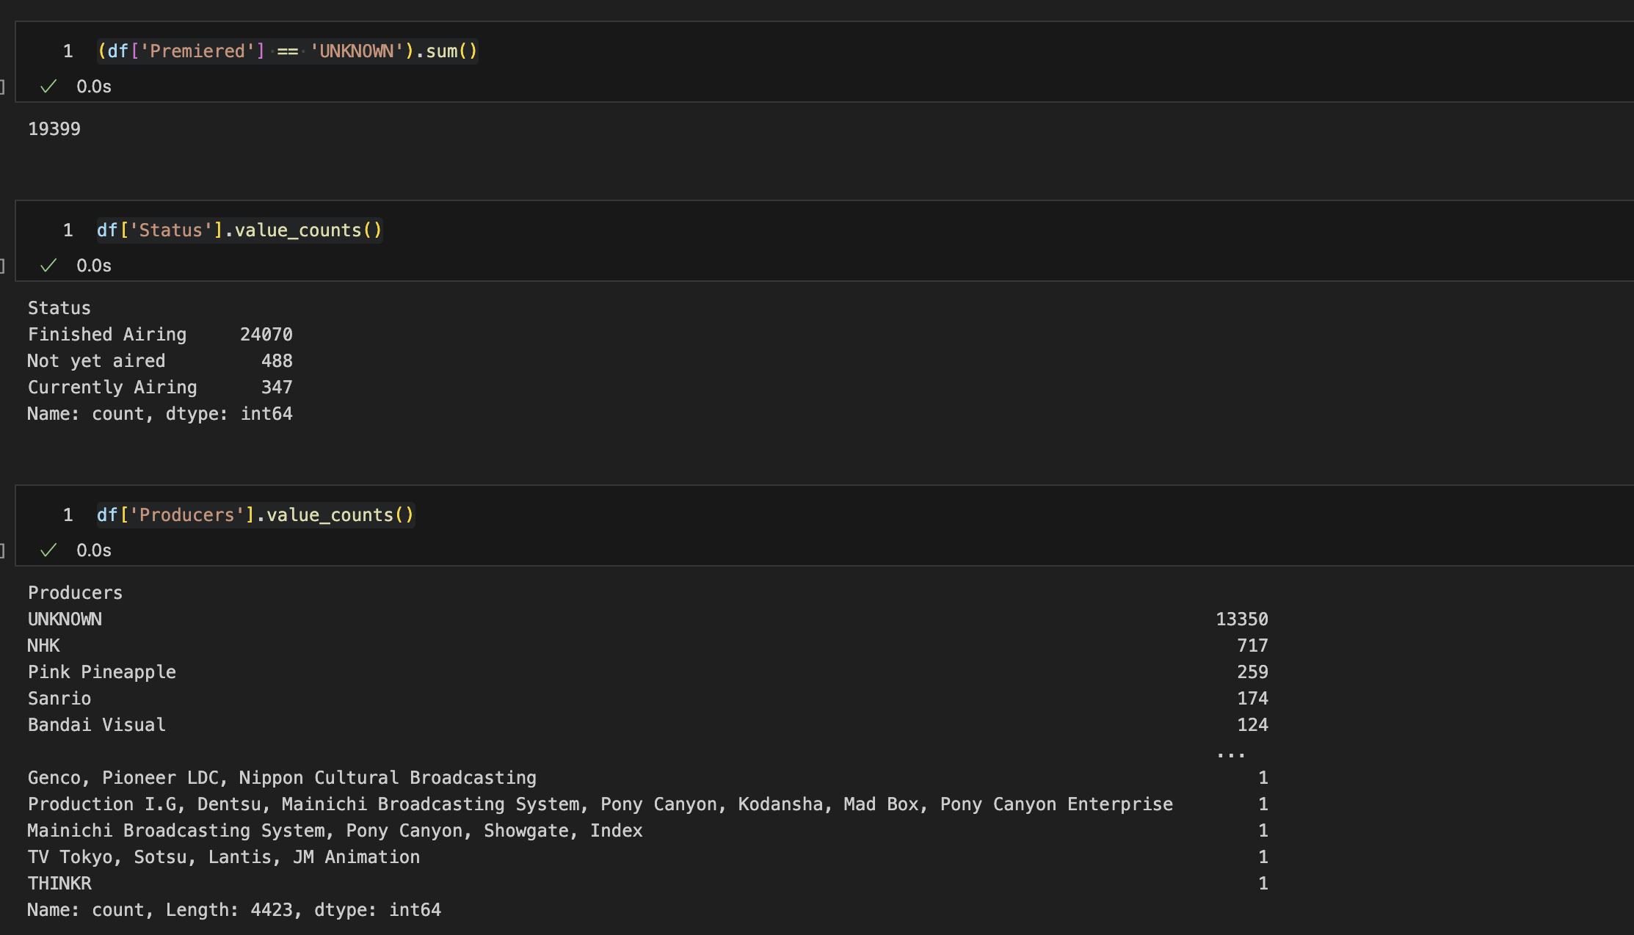Click the count 347
1634x935 pixels.
(277, 388)
